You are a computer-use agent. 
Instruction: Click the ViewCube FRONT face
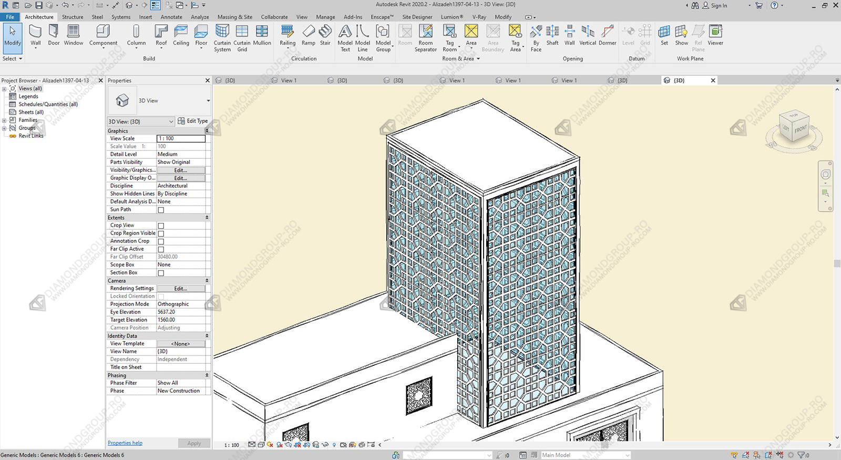801,129
